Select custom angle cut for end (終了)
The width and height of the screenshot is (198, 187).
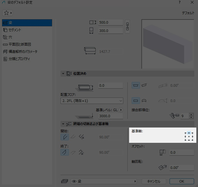pyautogui.click(x=81, y=152)
